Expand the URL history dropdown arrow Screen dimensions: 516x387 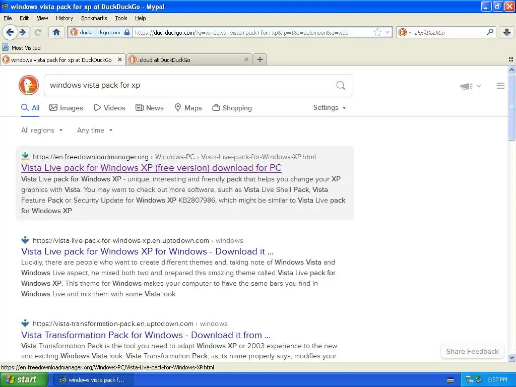point(388,33)
